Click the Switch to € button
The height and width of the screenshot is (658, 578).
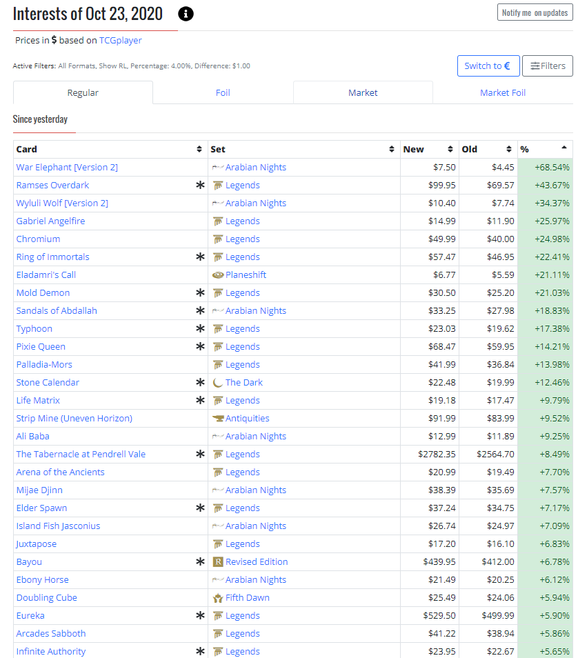tap(488, 66)
